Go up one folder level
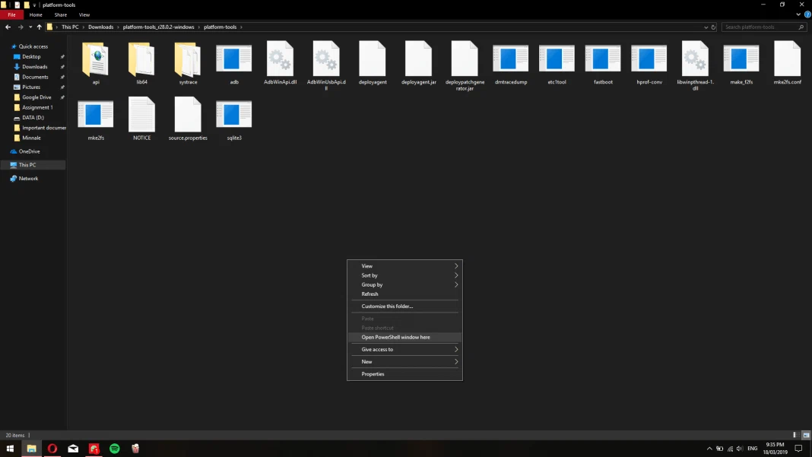The height and width of the screenshot is (457, 812). [x=40, y=27]
